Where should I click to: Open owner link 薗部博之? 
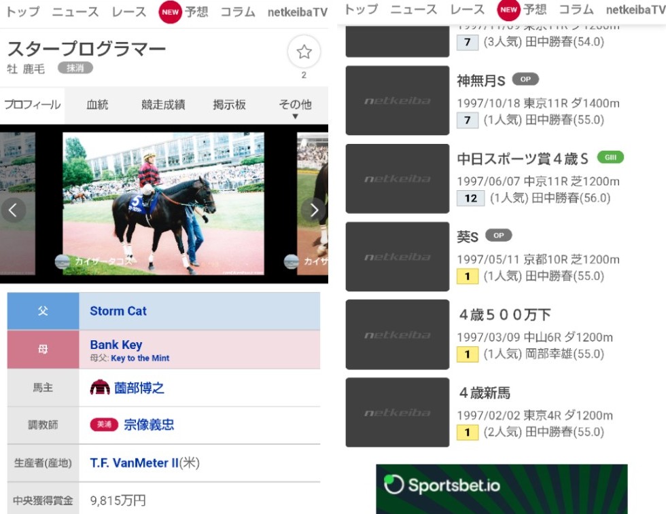pos(139,388)
